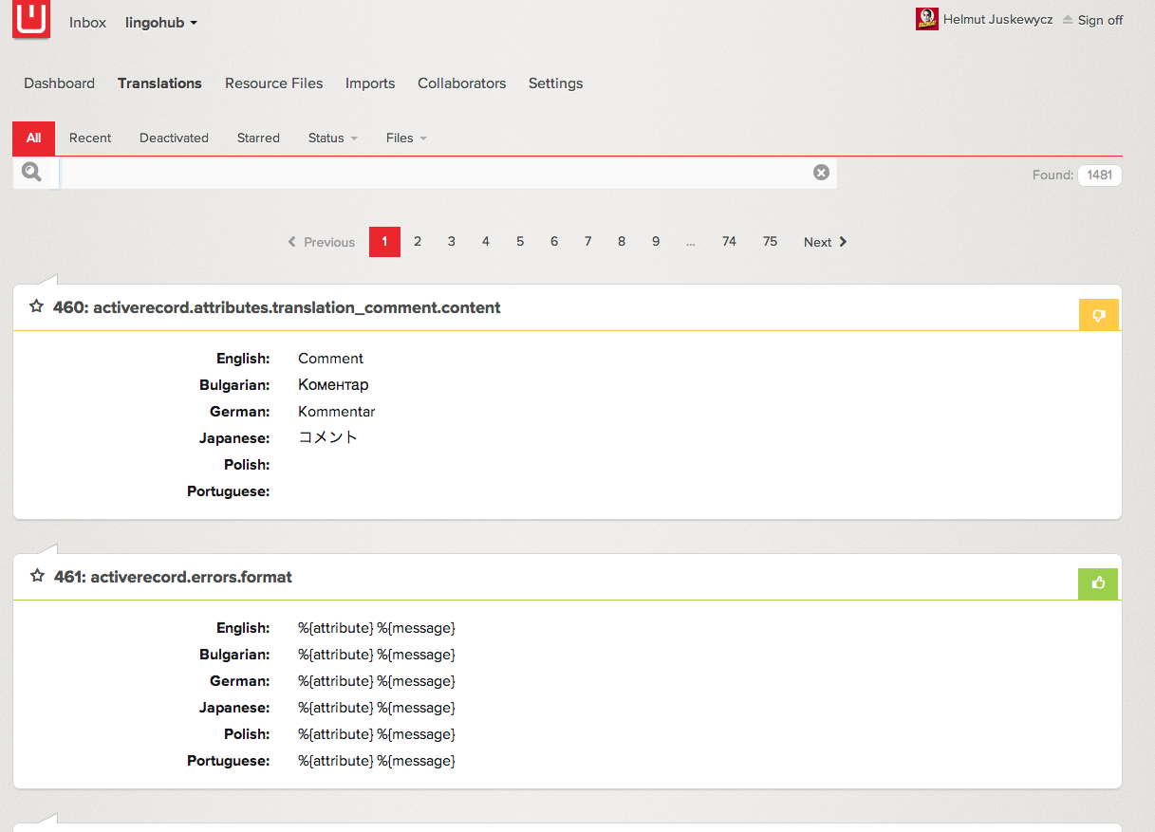Switch to the Starred tab
Screen dimensions: 1155x832
coord(258,138)
